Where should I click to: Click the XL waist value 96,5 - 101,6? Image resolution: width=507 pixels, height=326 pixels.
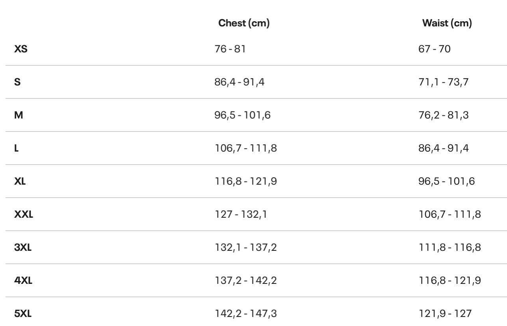[x=446, y=183]
